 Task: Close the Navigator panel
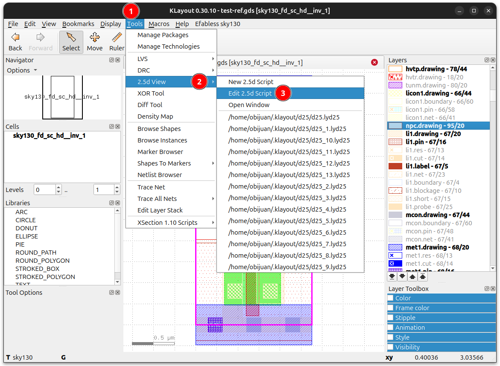pos(118,60)
